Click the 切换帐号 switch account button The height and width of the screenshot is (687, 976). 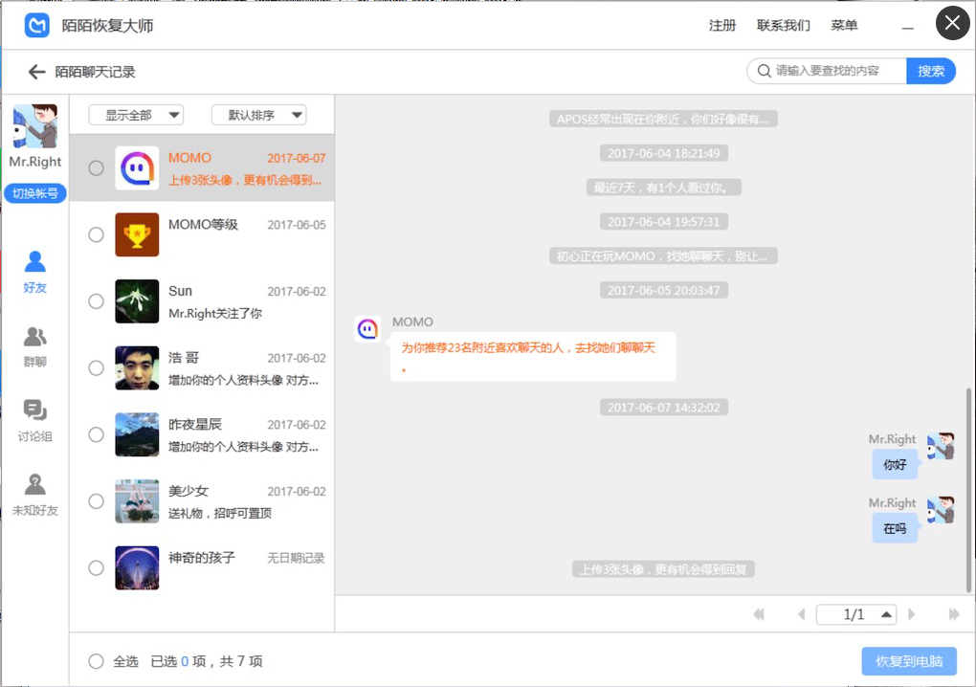point(35,193)
